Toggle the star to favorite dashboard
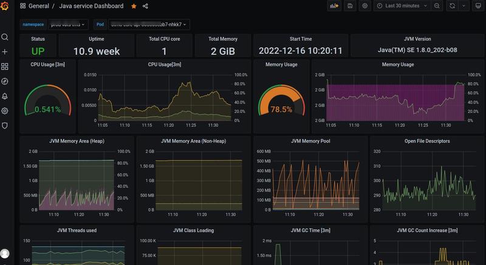The height and width of the screenshot is (265, 486). click(x=134, y=6)
